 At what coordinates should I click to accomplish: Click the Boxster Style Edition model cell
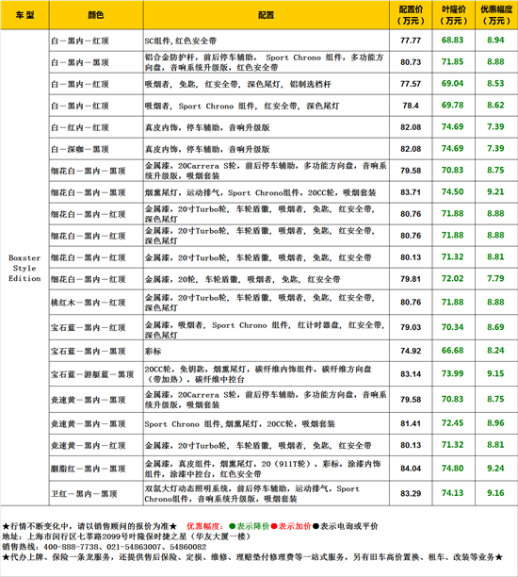point(24,268)
